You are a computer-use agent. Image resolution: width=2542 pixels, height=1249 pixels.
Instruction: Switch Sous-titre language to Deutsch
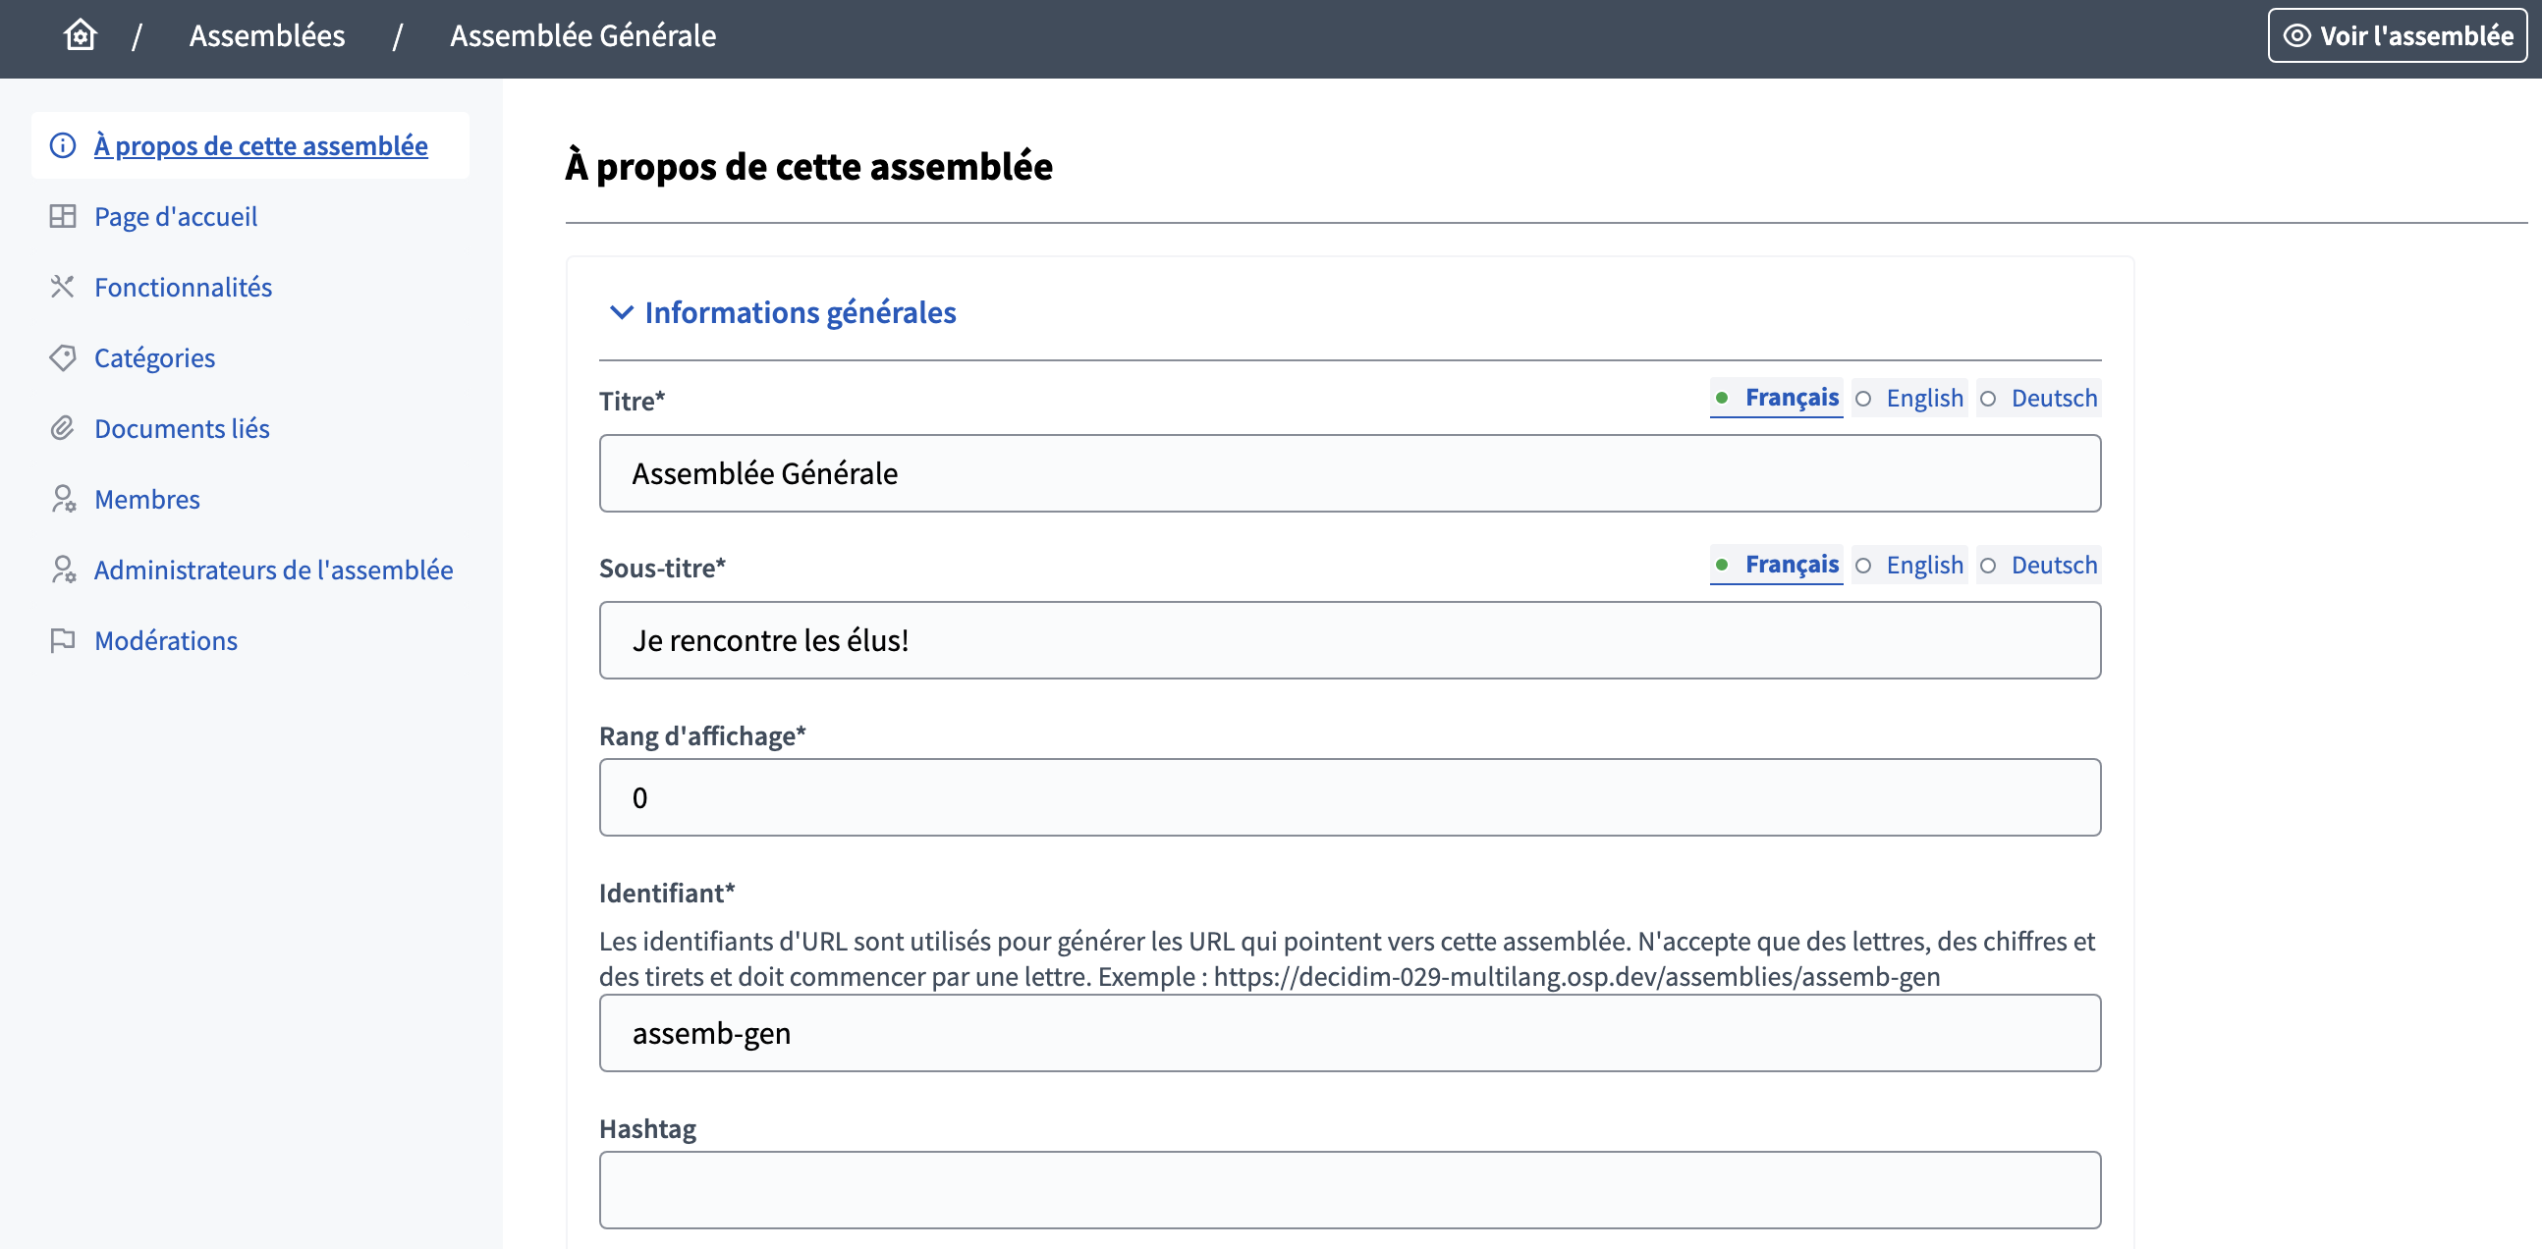coord(2040,565)
